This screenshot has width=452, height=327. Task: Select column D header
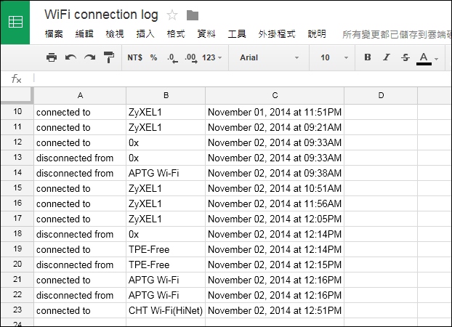381,95
